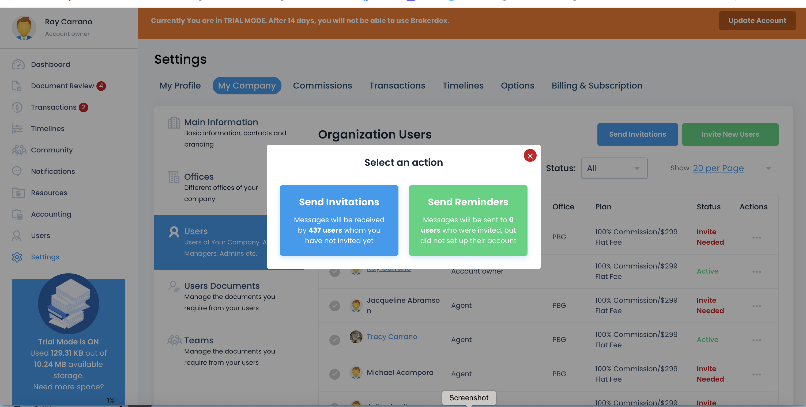Click the Accounting calculator icon
Image resolution: width=806 pixels, height=407 pixels.
pos(17,214)
